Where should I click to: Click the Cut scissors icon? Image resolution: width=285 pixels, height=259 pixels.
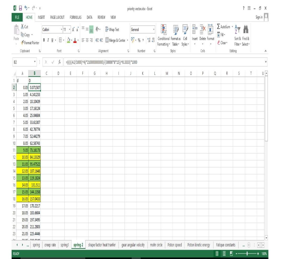tap(22, 27)
